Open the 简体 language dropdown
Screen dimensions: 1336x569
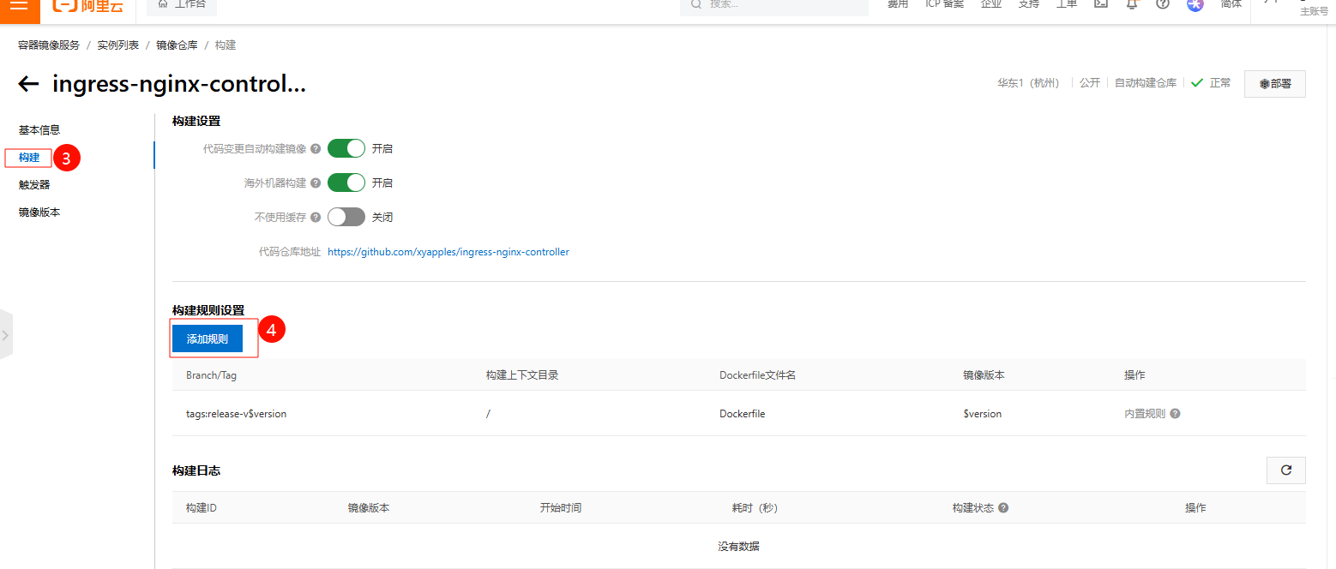(x=1231, y=4)
